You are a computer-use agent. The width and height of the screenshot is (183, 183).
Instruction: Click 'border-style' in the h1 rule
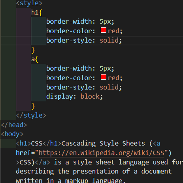[x=69, y=40]
